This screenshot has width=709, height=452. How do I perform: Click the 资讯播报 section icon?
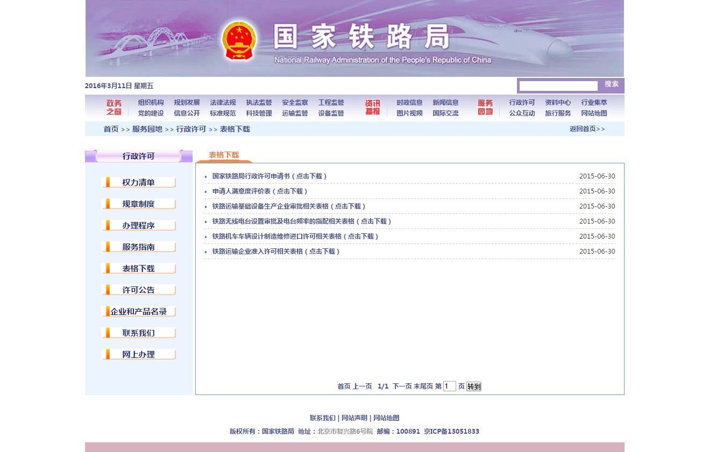[x=372, y=107]
